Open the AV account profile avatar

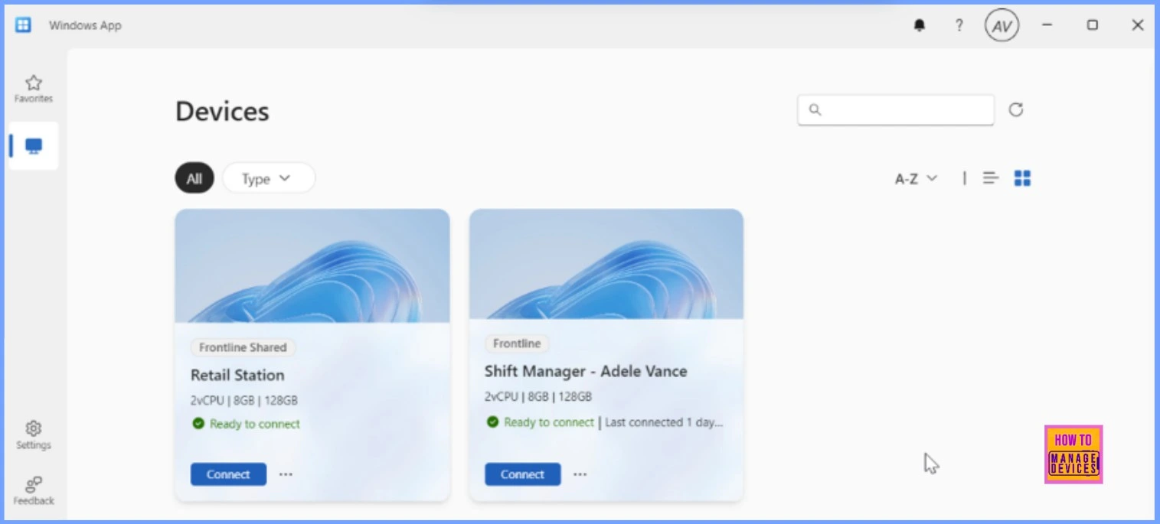[x=1002, y=25]
